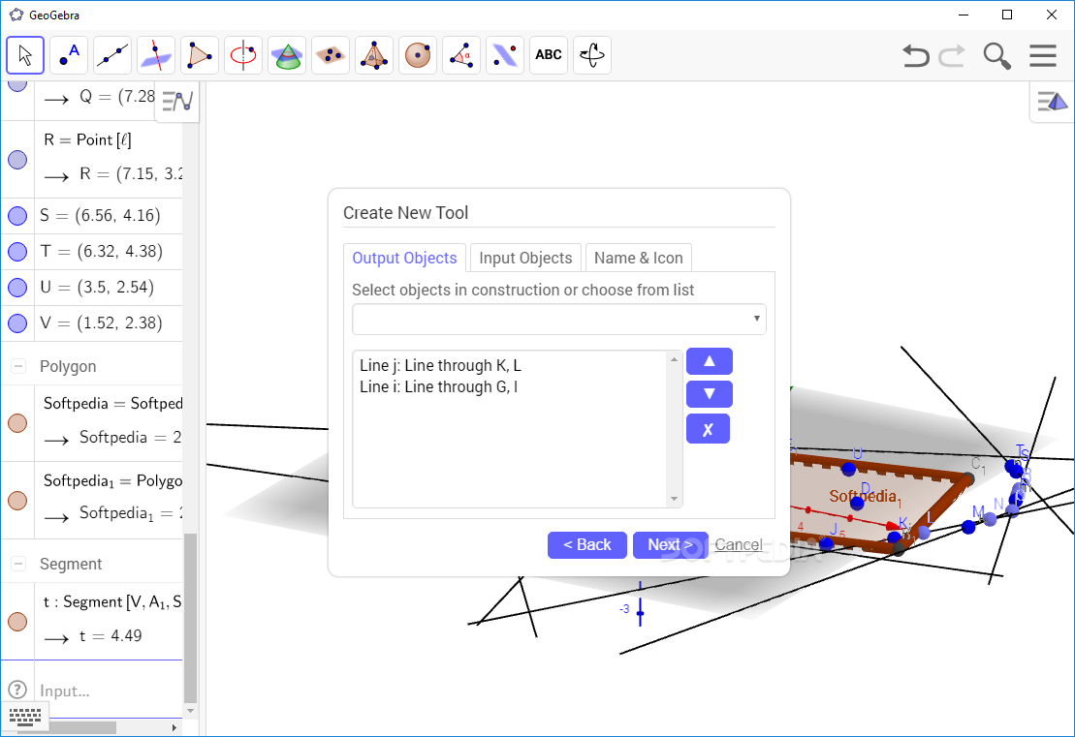The width and height of the screenshot is (1075, 737).
Task: Select the Plane through three points tool
Action: (x=331, y=55)
